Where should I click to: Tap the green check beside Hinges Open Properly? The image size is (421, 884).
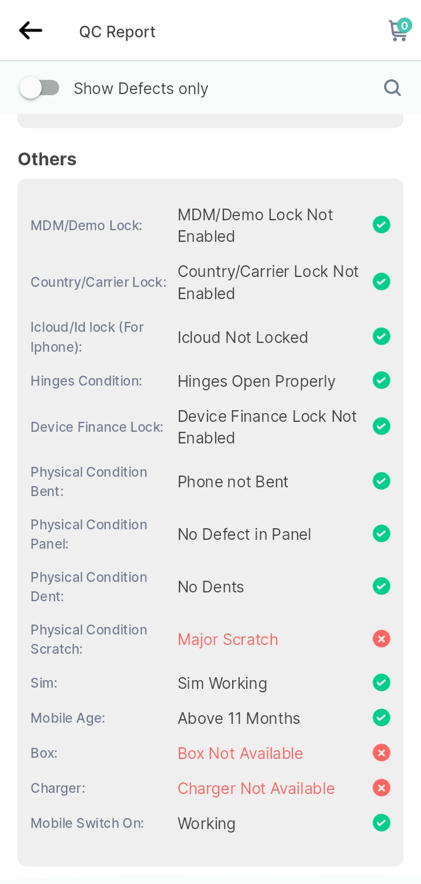(381, 380)
